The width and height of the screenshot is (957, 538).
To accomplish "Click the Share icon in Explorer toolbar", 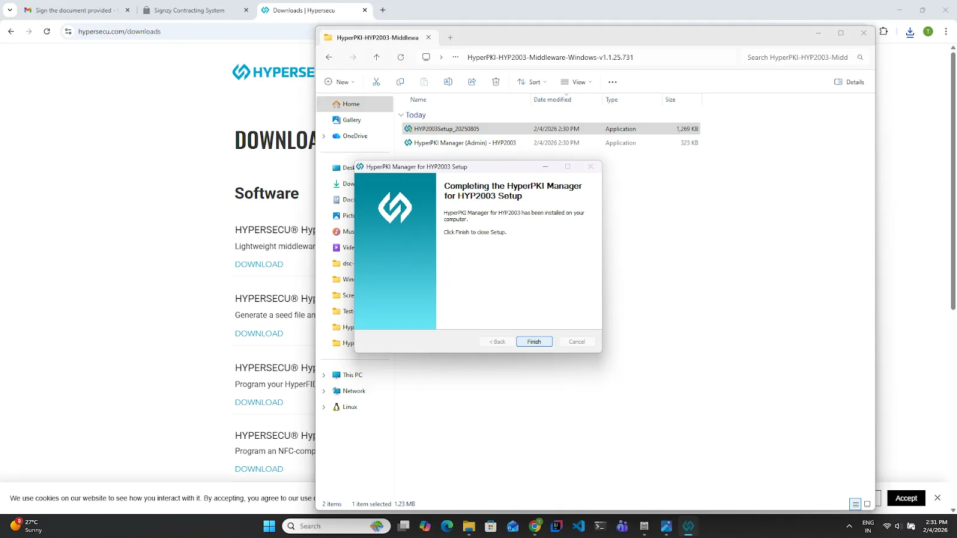I will point(472,82).
